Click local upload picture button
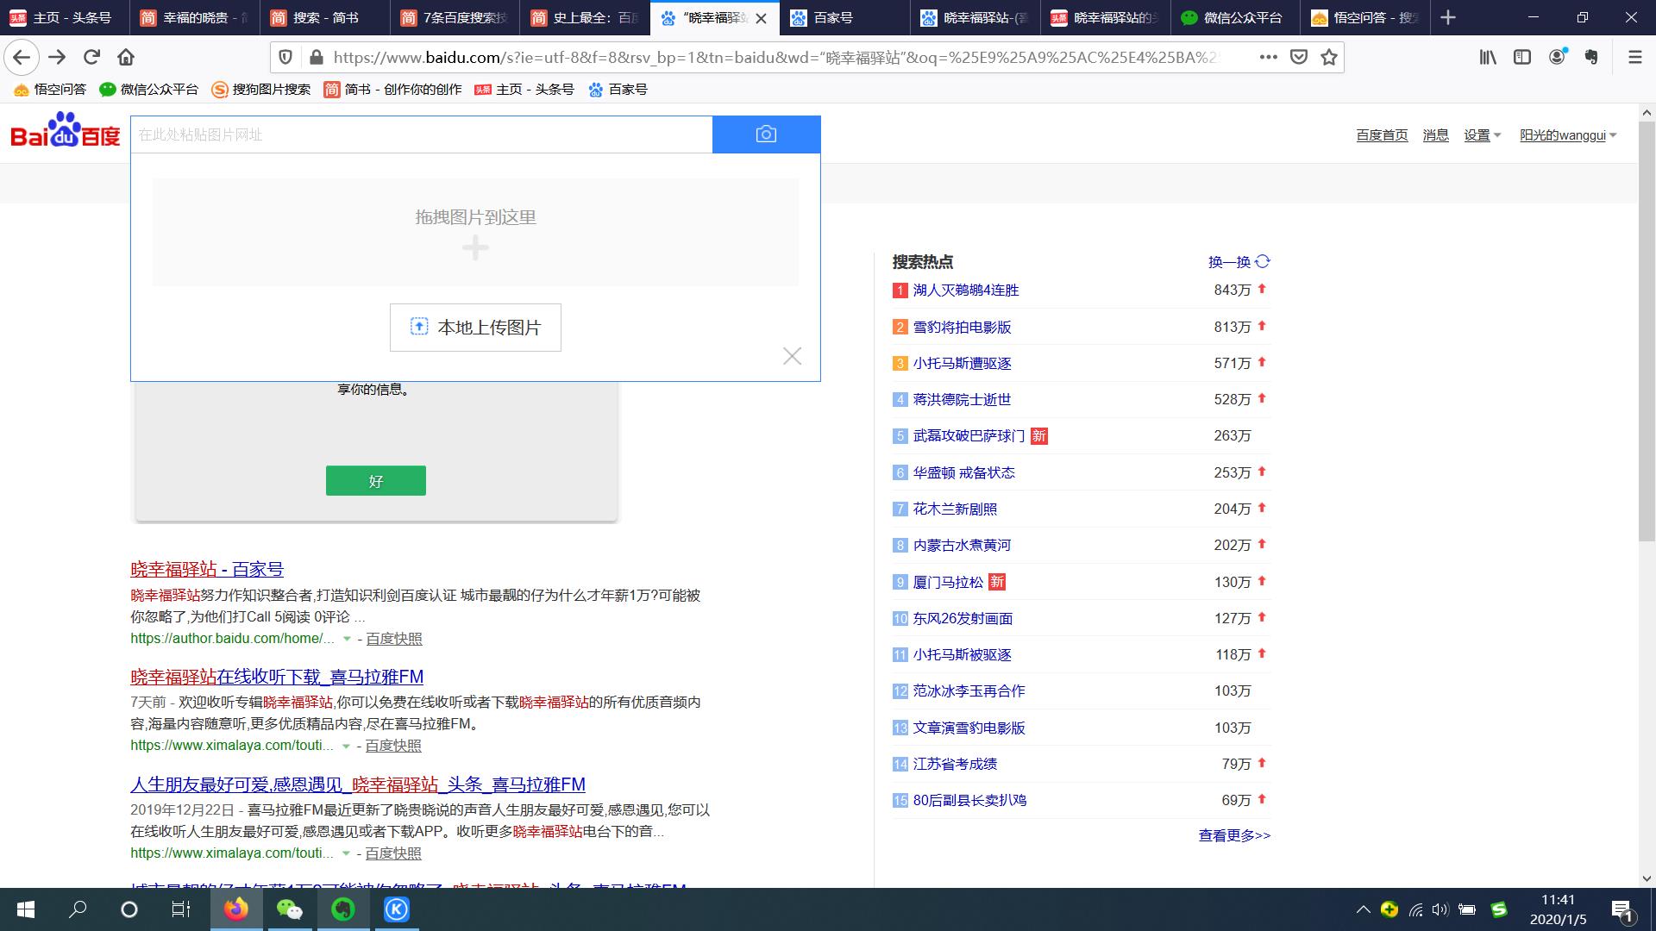The height and width of the screenshot is (931, 1656). coord(475,328)
